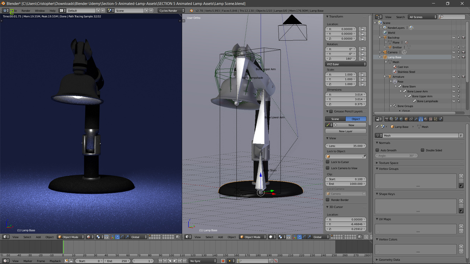Open the Render camera properties tab

coord(386,119)
